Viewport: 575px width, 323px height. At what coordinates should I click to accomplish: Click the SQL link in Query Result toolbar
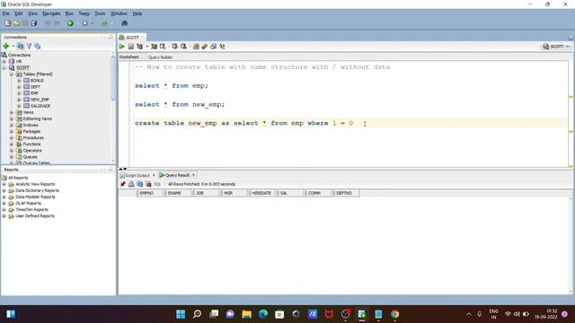[157, 184]
